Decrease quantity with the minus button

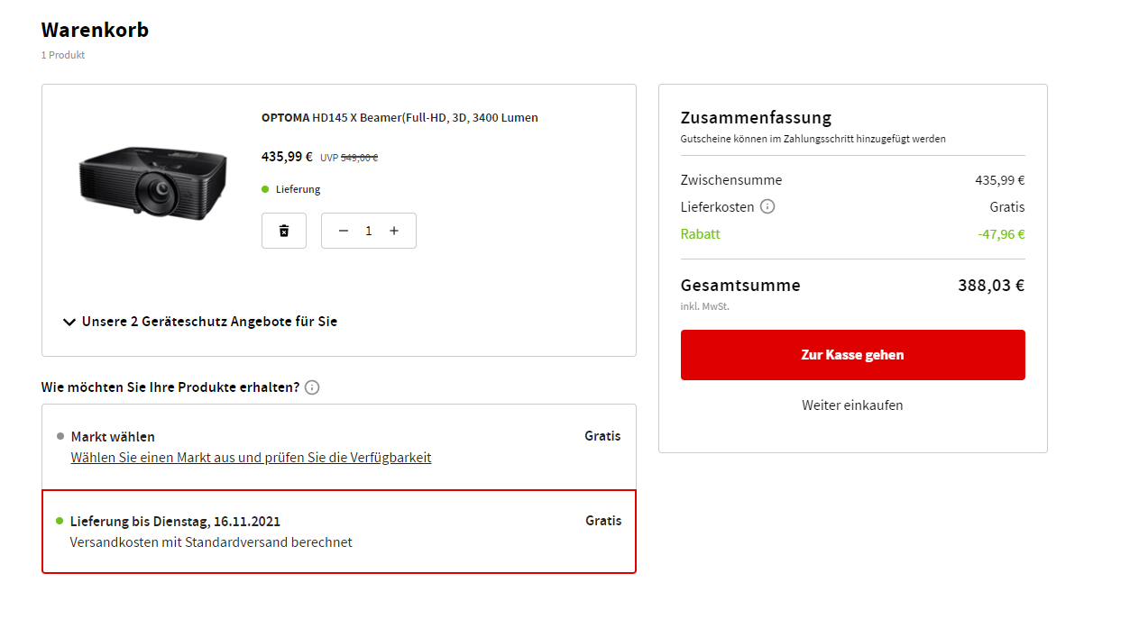[x=343, y=231]
